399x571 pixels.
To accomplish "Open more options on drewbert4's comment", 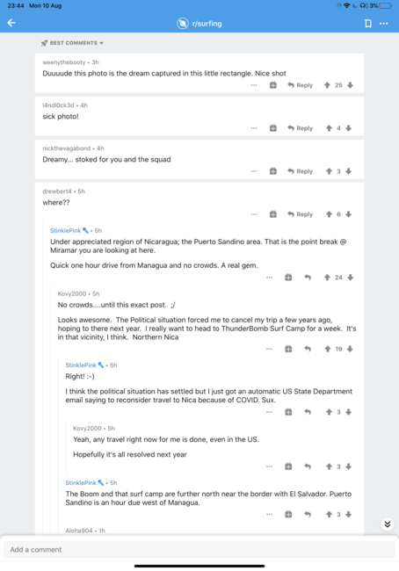I will click(x=254, y=214).
